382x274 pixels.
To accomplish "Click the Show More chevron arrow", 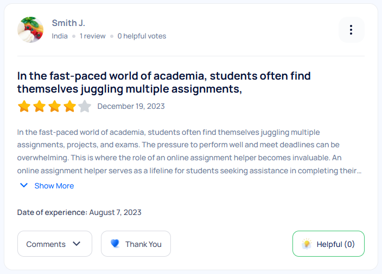I will (x=24, y=186).
